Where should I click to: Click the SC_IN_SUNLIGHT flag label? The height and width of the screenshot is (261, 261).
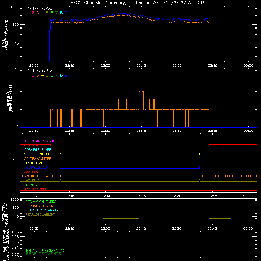tap(38, 154)
